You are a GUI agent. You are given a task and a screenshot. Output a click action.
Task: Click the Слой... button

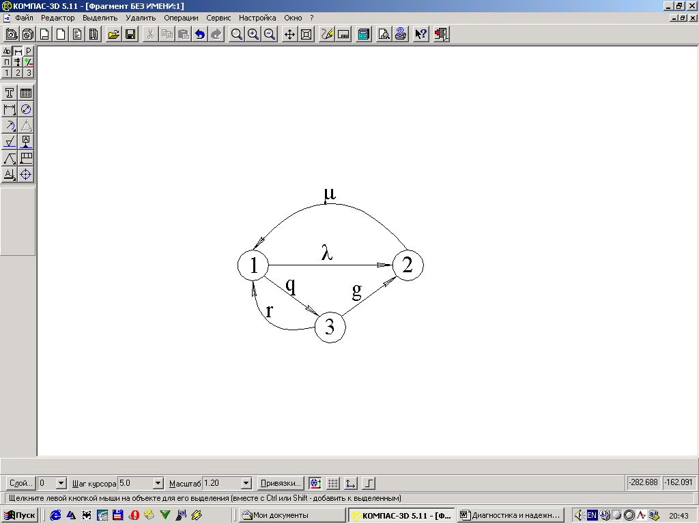click(x=21, y=483)
